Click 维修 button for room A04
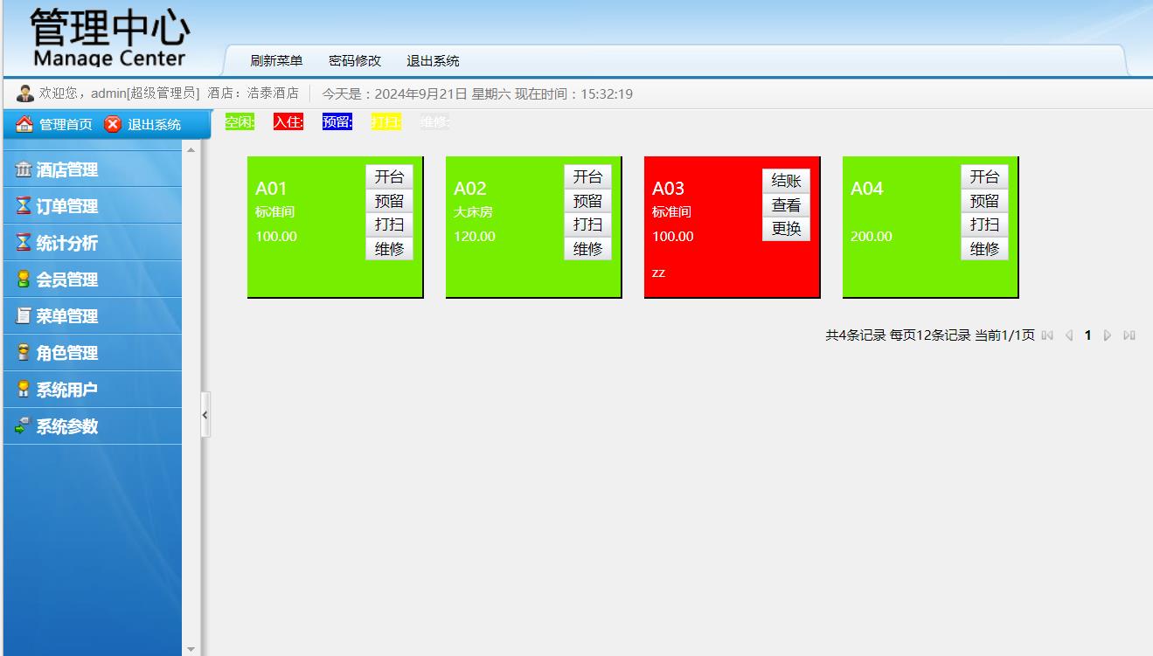This screenshot has width=1153, height=656. click(x=984, y=249)
